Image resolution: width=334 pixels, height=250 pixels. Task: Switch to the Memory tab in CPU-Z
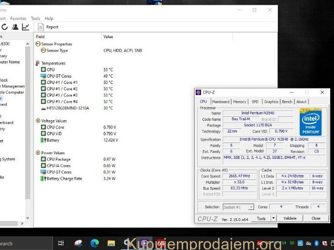[x=240, y=102]
